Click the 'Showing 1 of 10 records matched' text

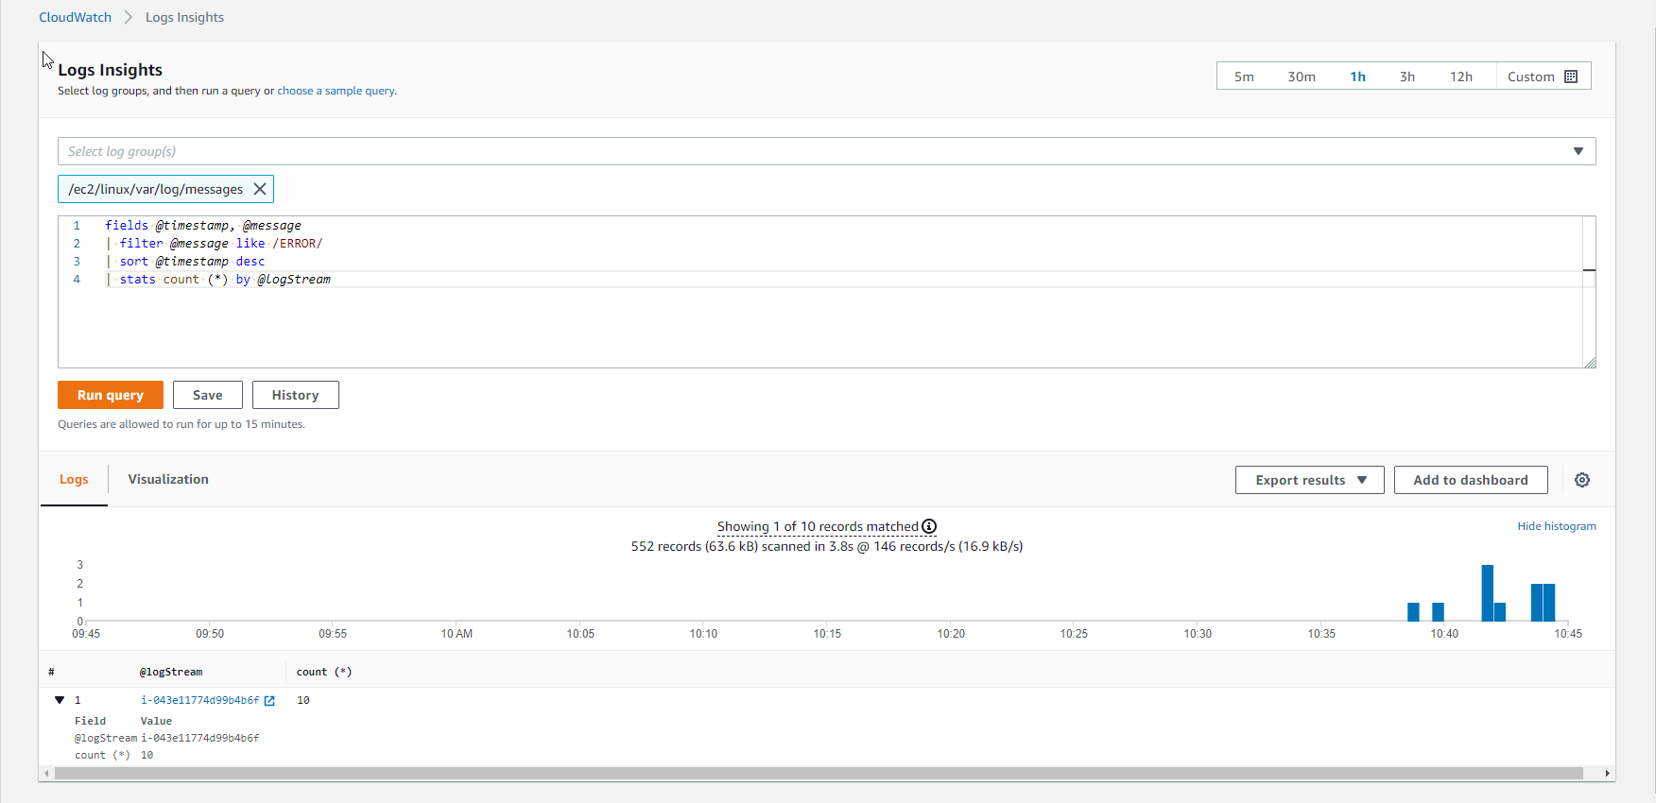click(x=818, y=526)
